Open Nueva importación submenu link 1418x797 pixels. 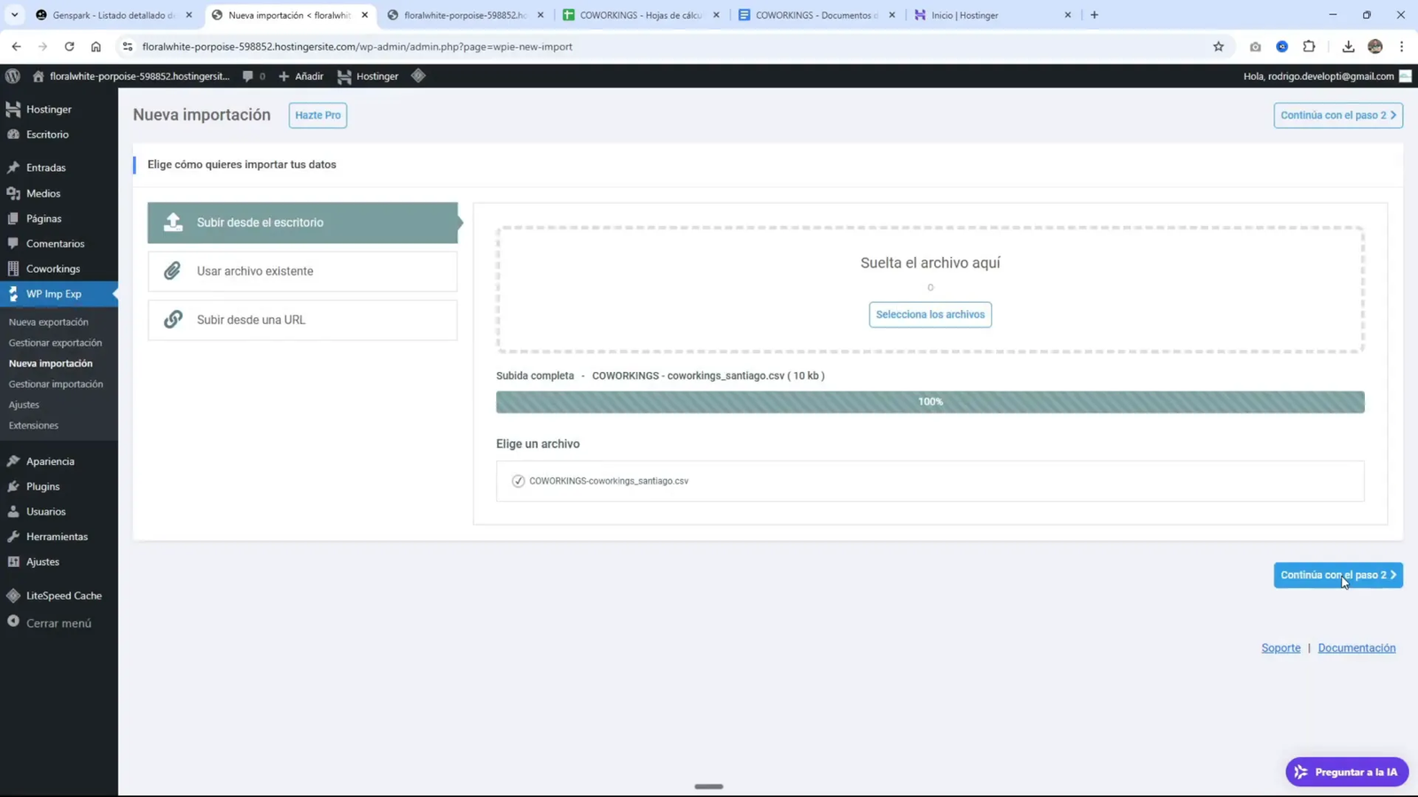click(51, 363)
